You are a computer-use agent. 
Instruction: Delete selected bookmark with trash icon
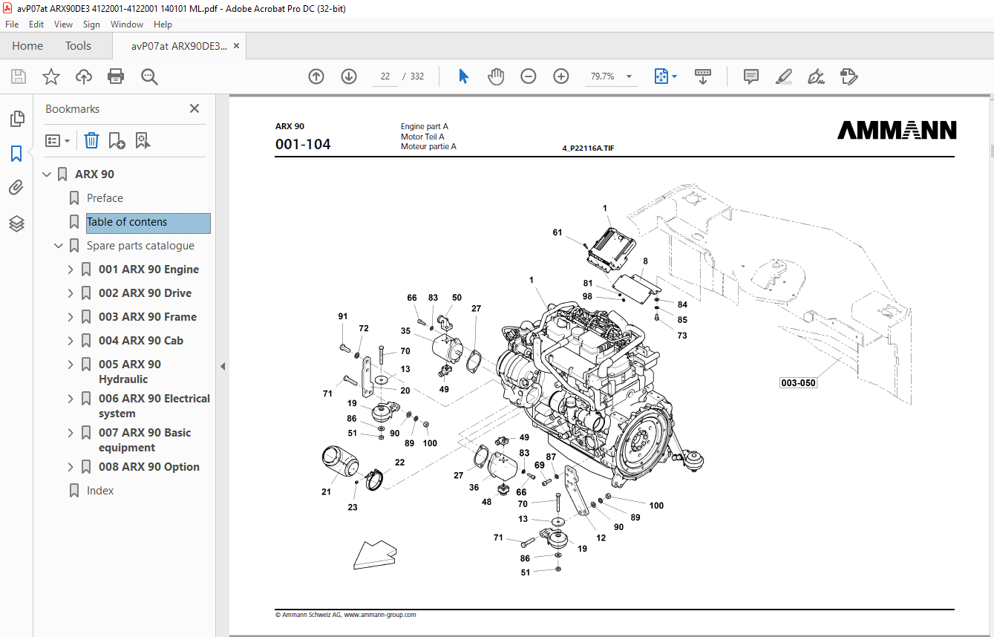click(91, 140)
